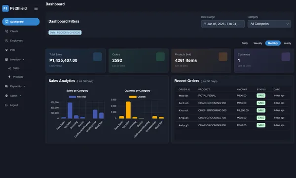Click the AMOUNT column header

(242, 89)
